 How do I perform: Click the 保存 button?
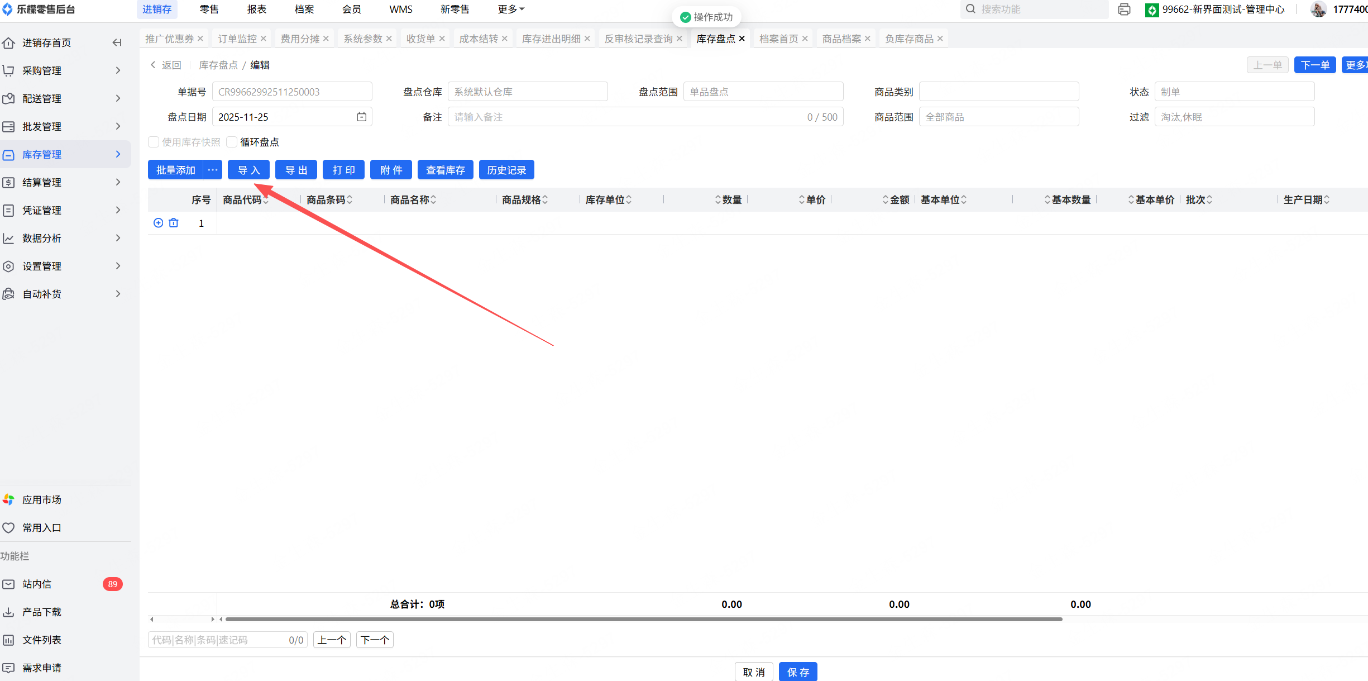[798, 672]
